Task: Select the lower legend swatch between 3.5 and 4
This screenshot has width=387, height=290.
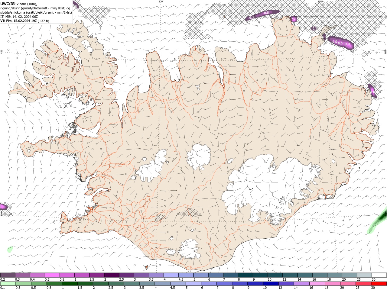Action: tap(147, 284)
